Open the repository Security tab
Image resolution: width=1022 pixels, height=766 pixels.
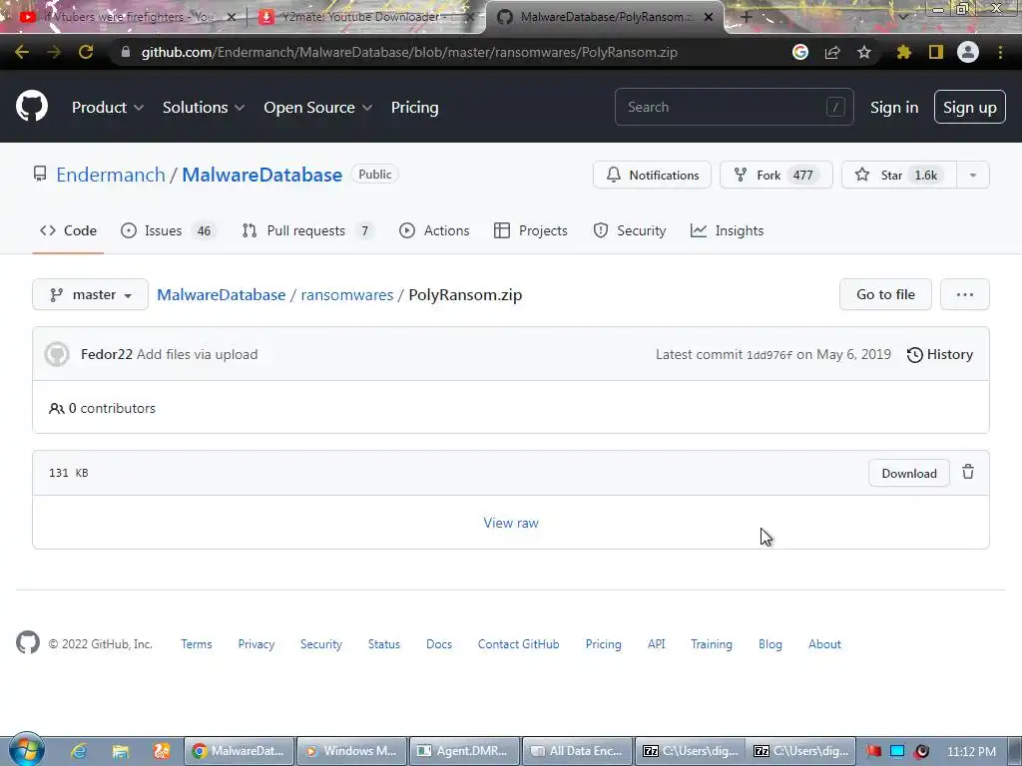(630, 230)
